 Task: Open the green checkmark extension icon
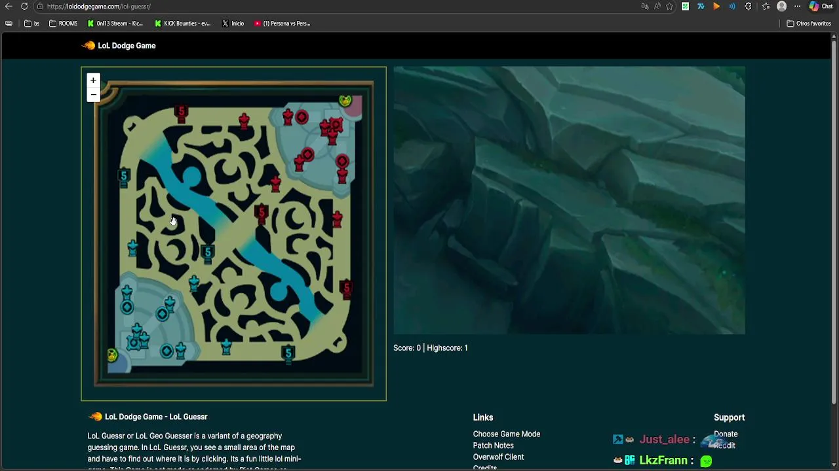pos(685,7)
